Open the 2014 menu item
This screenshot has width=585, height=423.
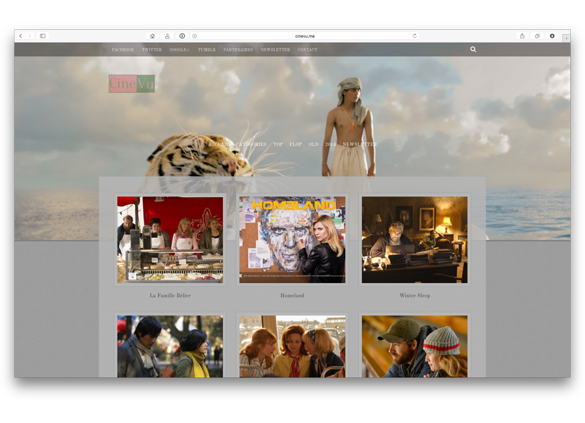[x=330, y=144]
